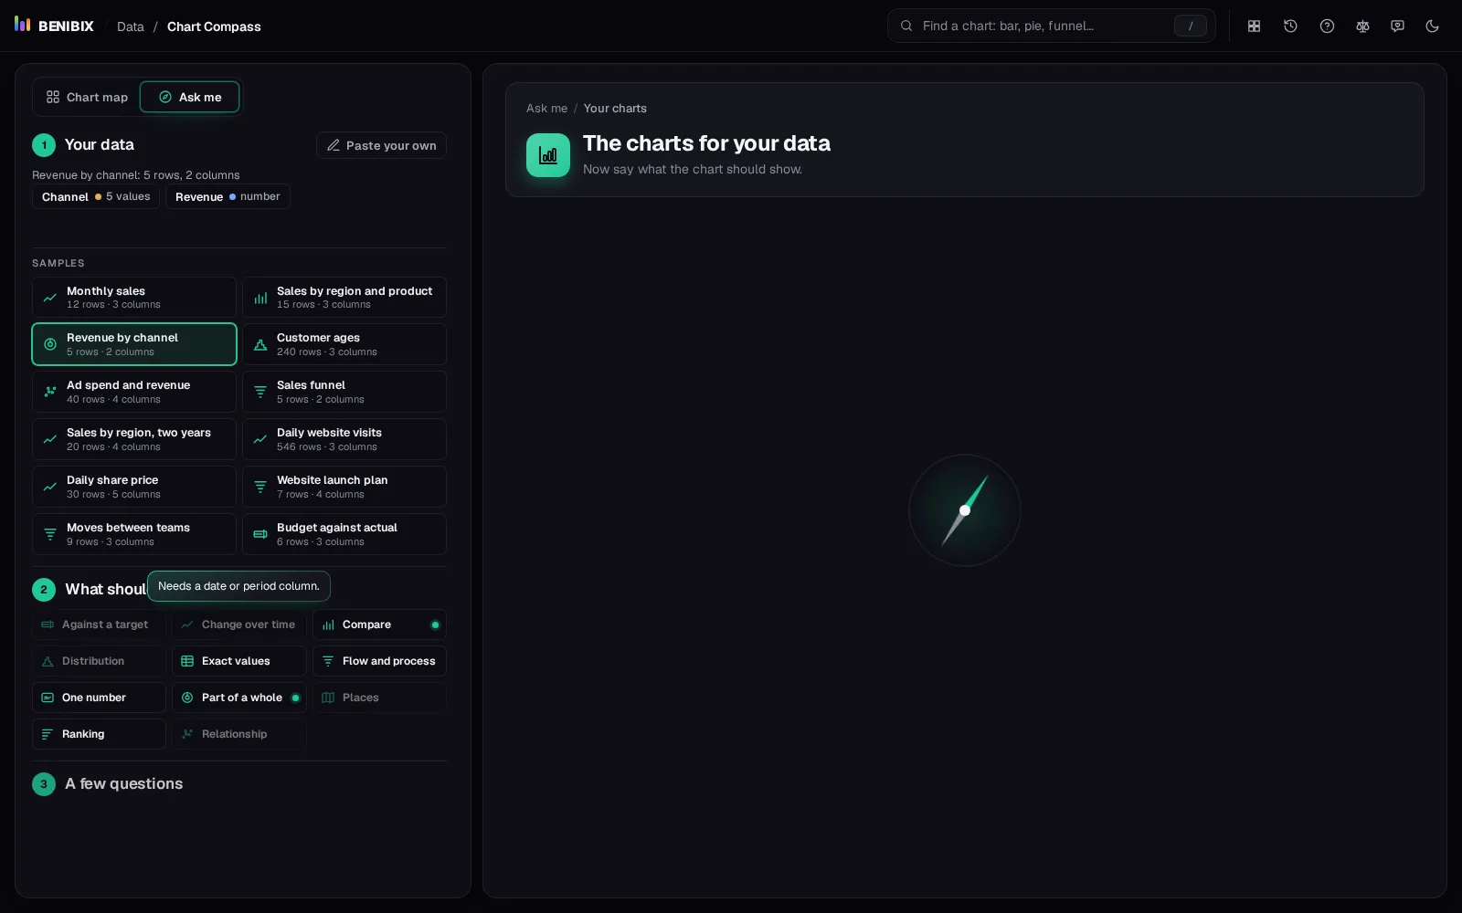Click the compass graphic in chart area
Screen dimensions: 1462x913
click(964, 510)
